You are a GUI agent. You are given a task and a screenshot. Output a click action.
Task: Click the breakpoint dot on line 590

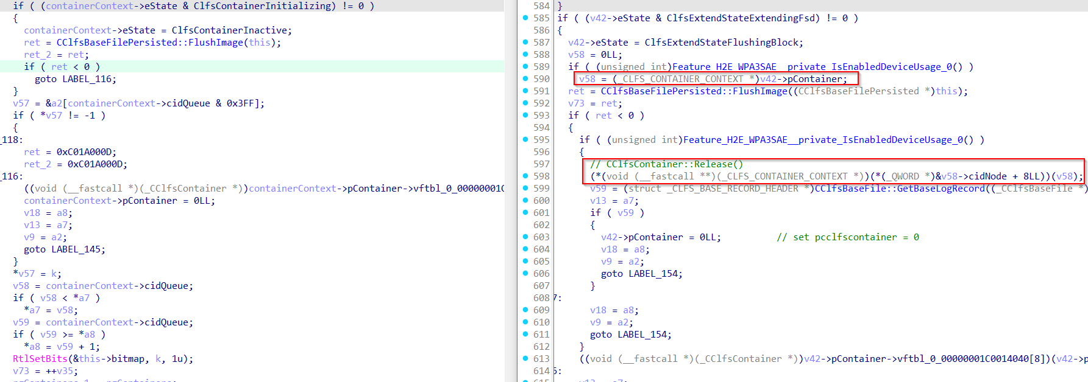pos(525,79)
